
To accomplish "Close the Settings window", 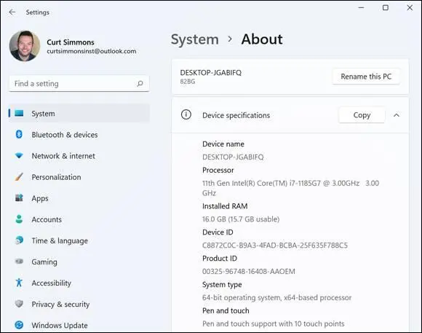I will (410, 8).
